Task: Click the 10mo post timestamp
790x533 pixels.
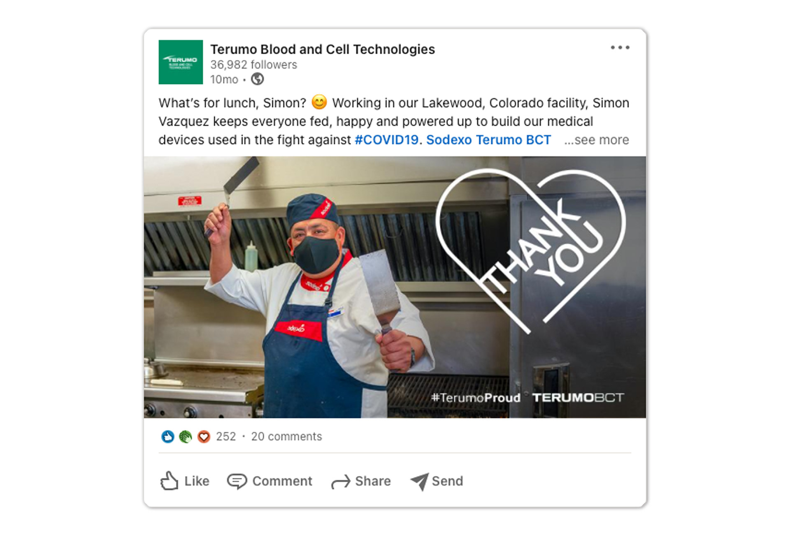Action: (224, 79)
